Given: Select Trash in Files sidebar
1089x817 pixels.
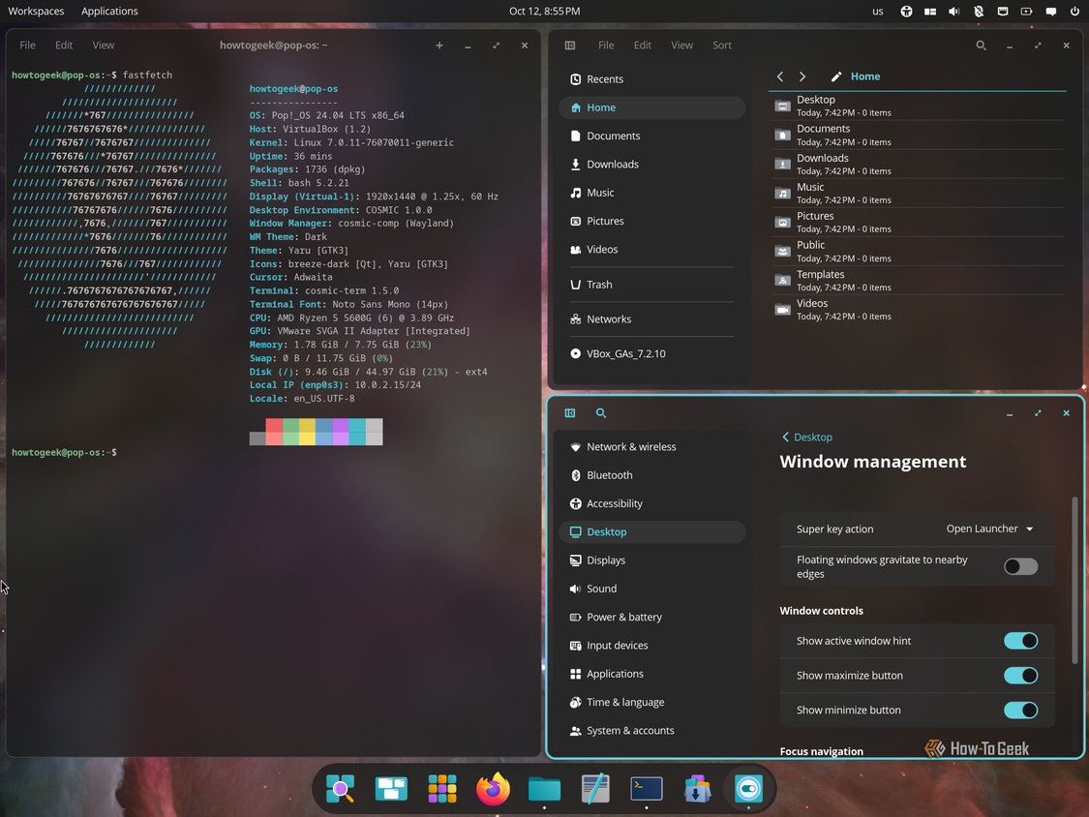Looking at the screenshot, I should coord(652,285).
